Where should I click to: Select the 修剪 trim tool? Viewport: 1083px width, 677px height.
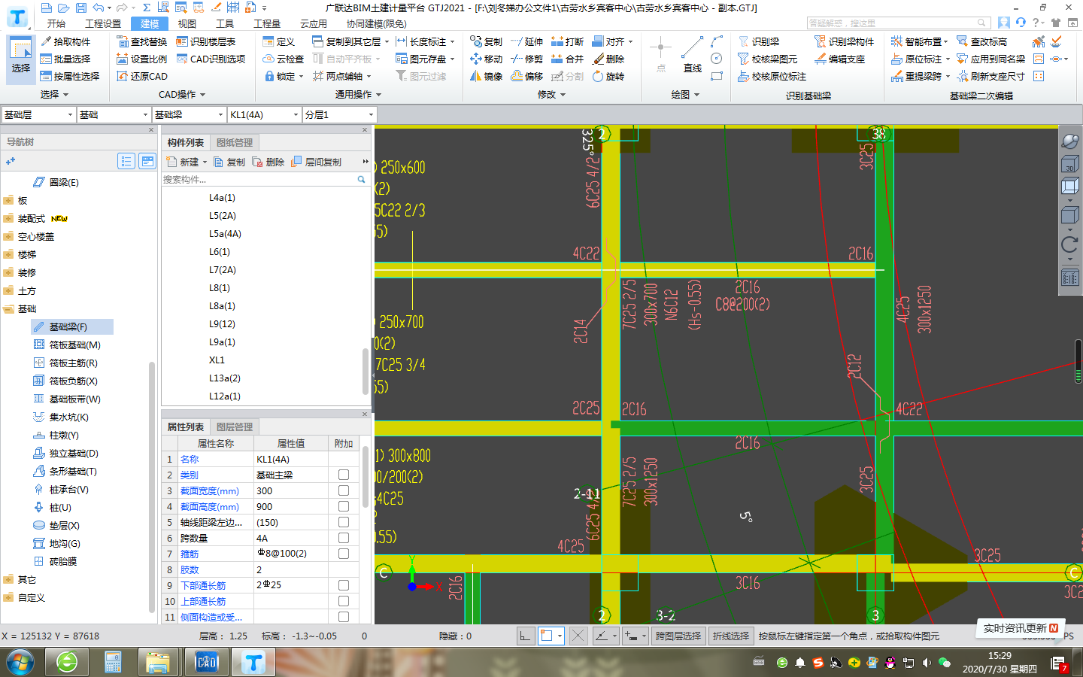526,59
